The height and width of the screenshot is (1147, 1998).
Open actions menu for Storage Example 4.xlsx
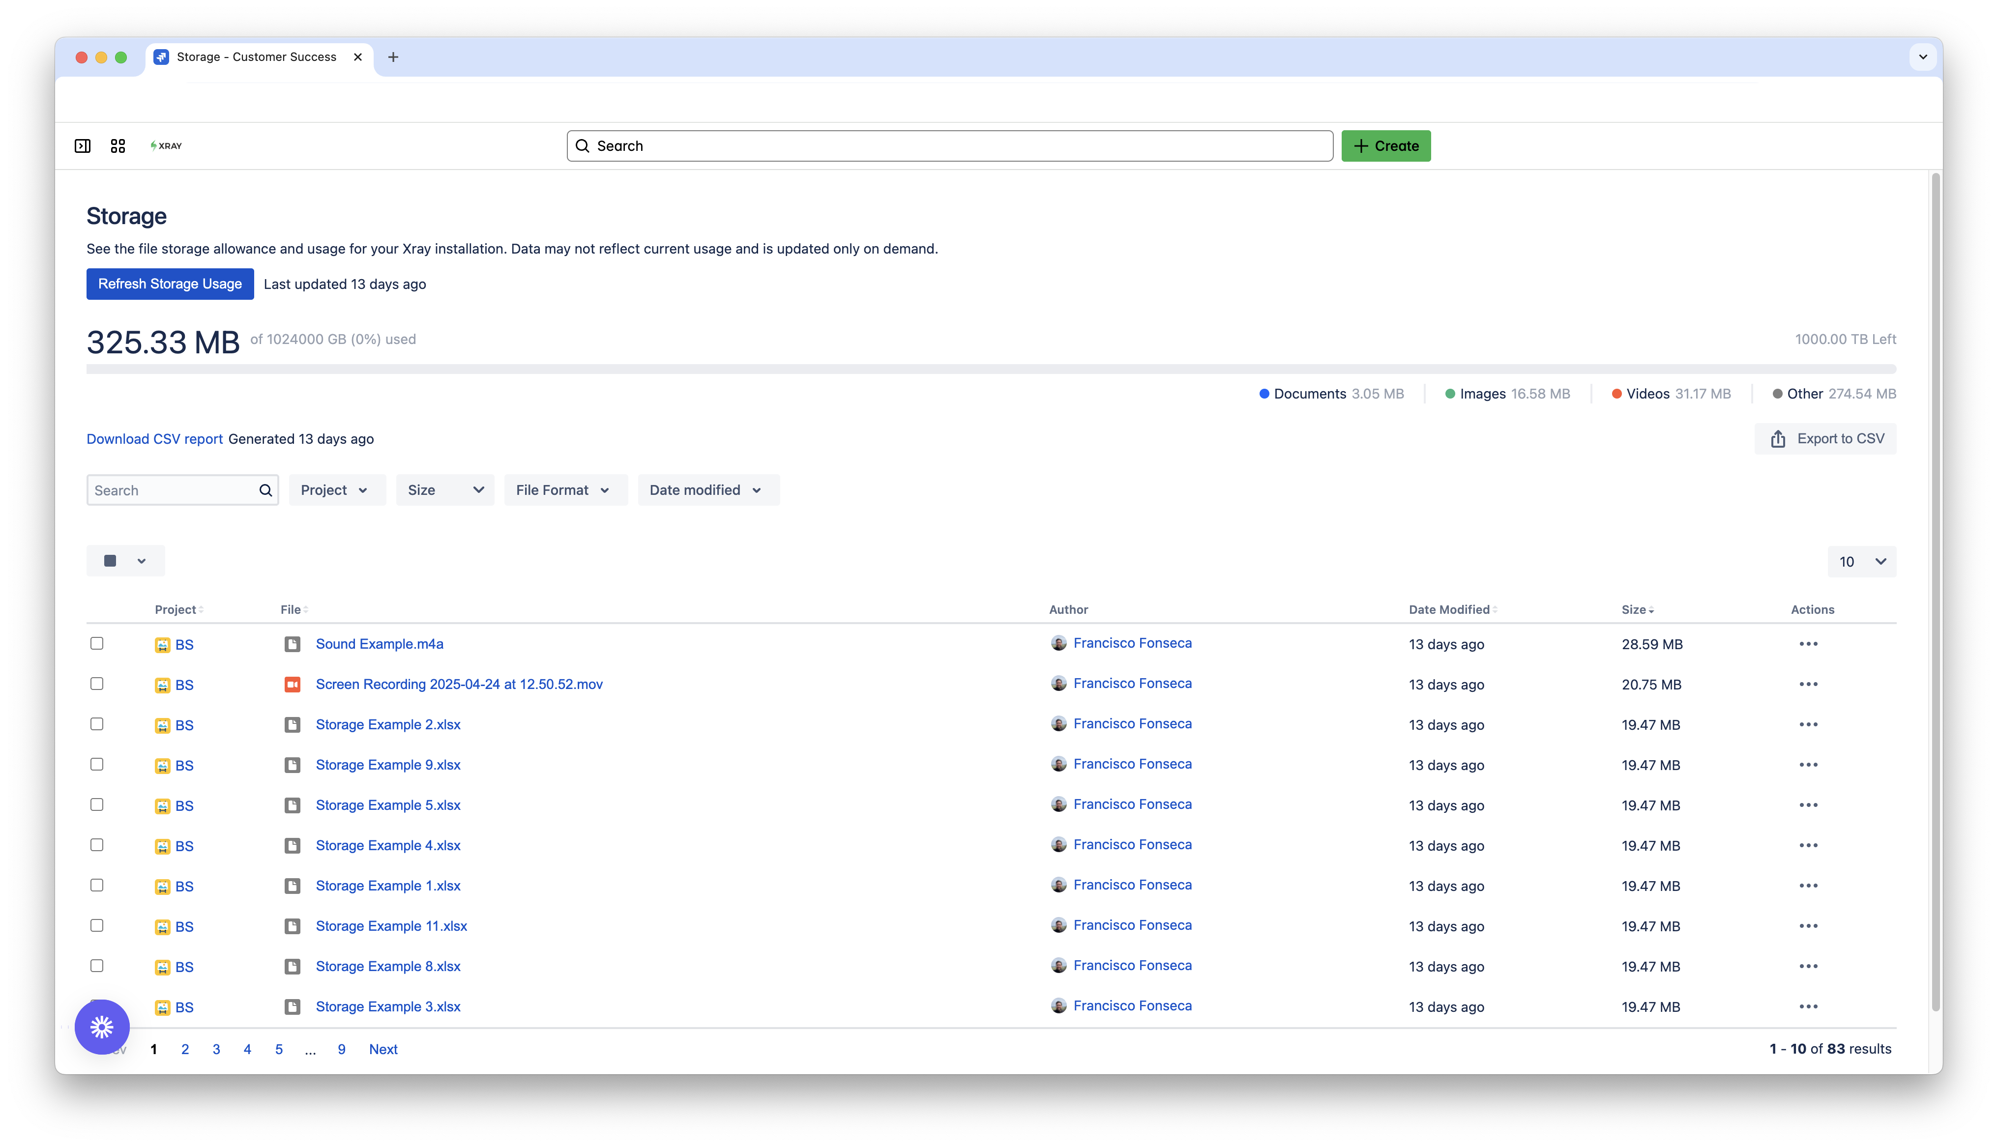click(x=1808, y=845)
